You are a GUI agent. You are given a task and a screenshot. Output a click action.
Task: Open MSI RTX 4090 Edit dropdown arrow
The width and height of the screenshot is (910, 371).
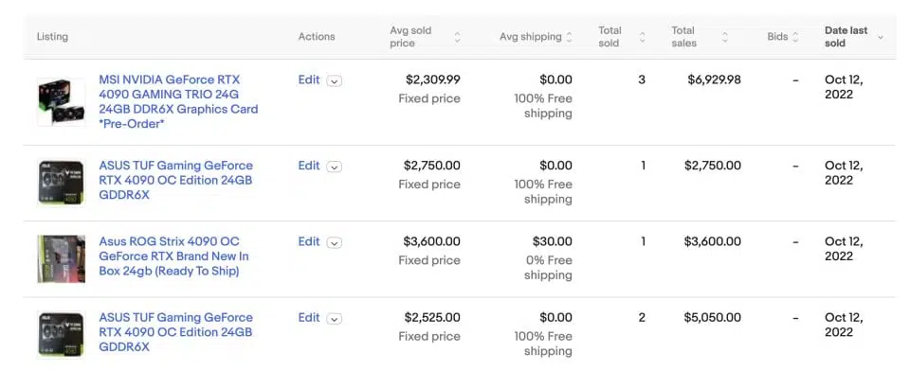tap(334, 81)
